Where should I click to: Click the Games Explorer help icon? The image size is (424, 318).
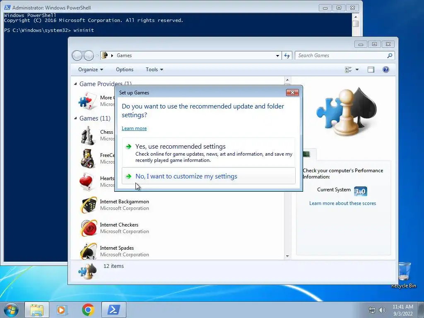coord(386,70)
